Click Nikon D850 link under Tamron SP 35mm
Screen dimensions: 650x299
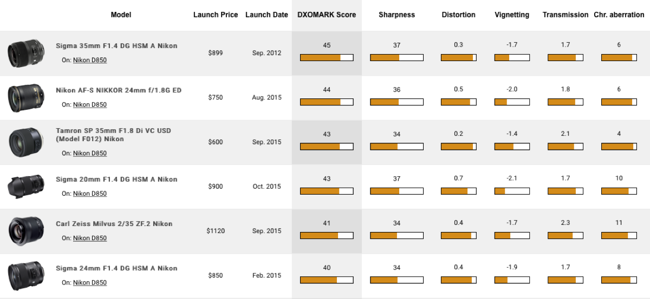[90, 154]
